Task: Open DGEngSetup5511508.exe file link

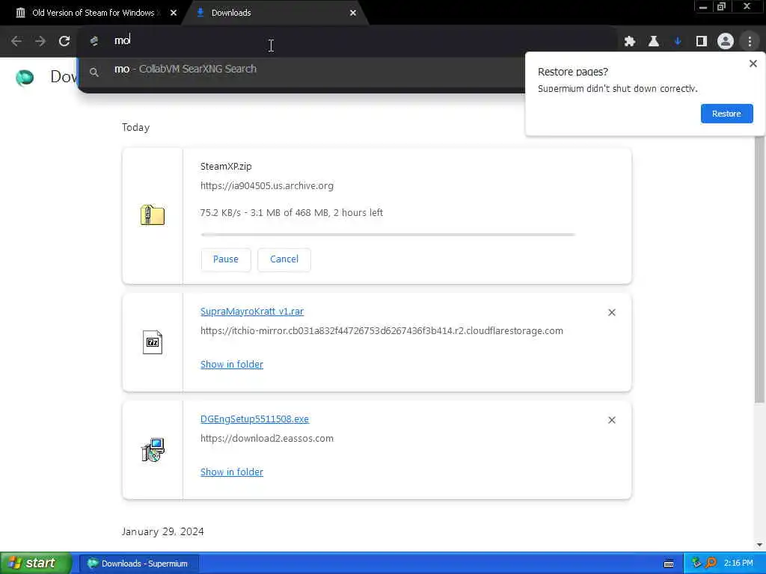Action: tap(254, 419)
